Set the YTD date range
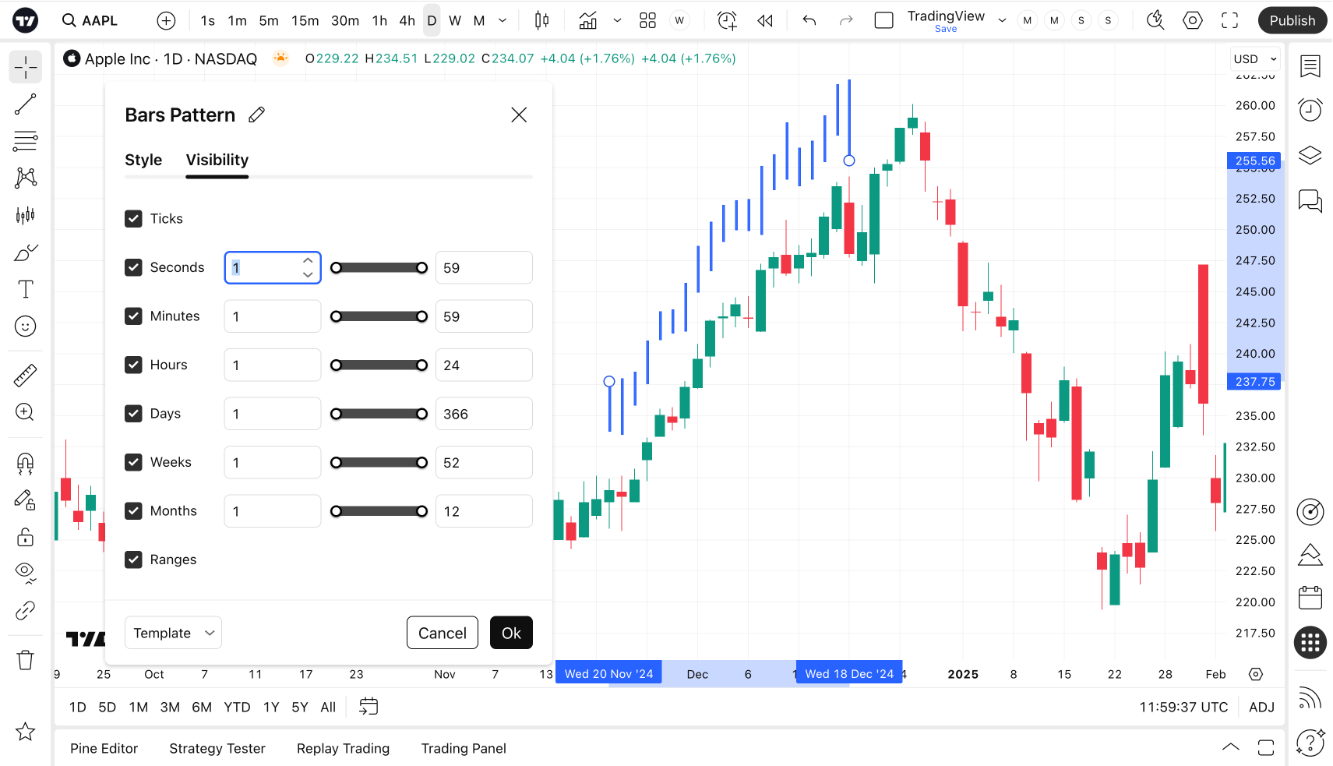 237,708
